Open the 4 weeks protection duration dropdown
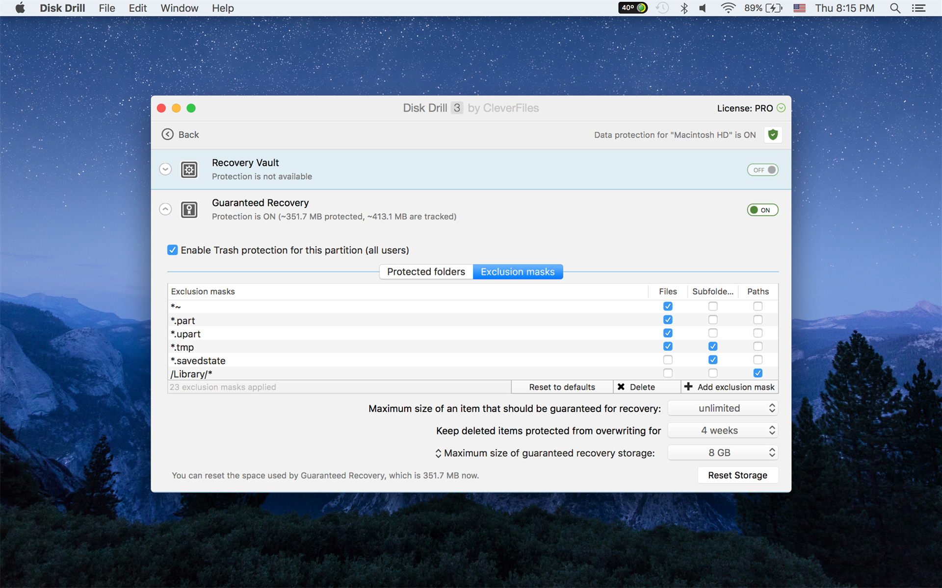 [x=723, y=430]
